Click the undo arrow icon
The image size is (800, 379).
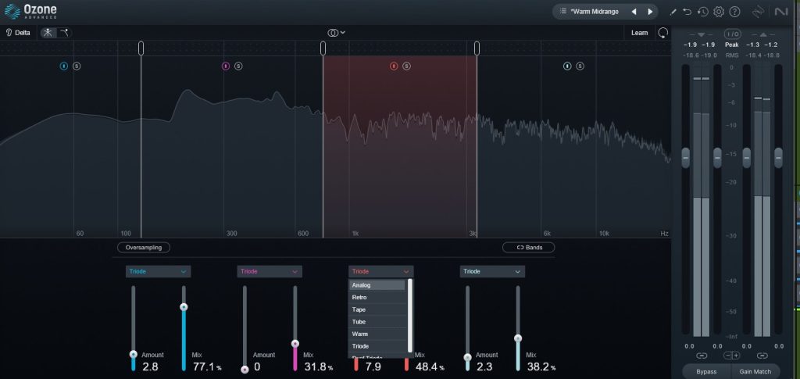687,12
